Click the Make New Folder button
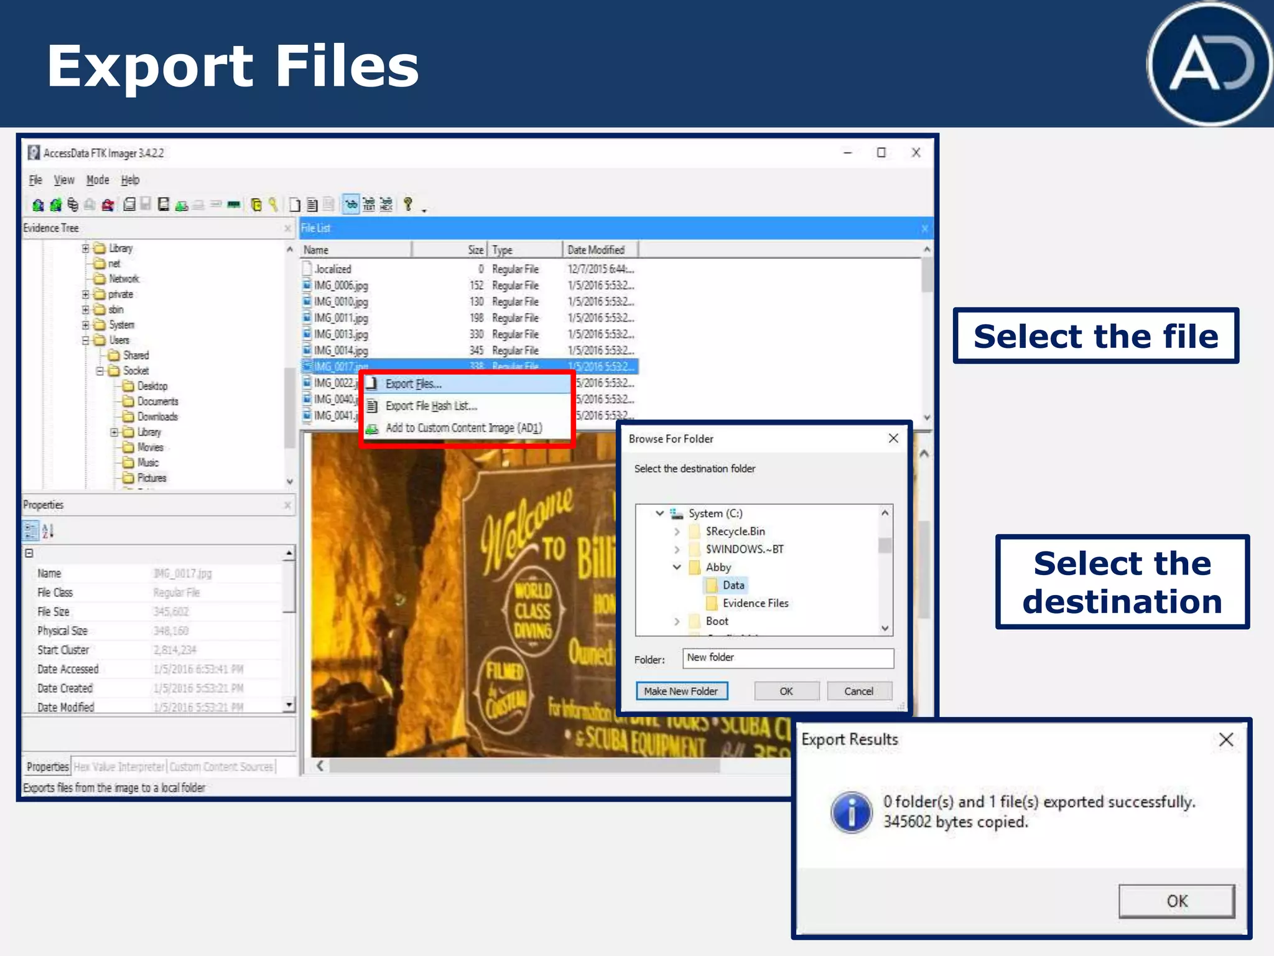The width and height of the screenshot is (1274, 956). tap(681, 691)
